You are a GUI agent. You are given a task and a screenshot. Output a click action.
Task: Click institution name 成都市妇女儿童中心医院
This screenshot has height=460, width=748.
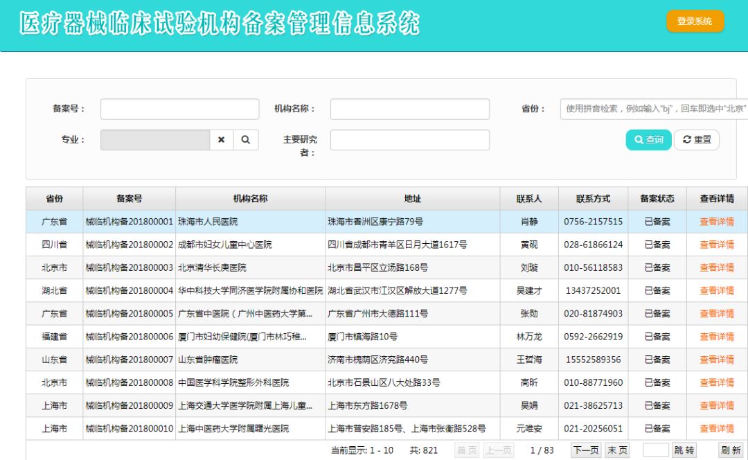pyautogui.click(x=224, y=245)
